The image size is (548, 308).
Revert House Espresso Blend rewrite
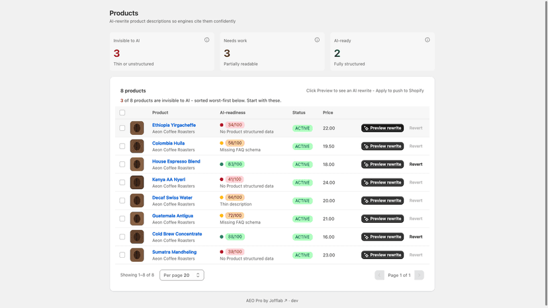click(416, 164)
